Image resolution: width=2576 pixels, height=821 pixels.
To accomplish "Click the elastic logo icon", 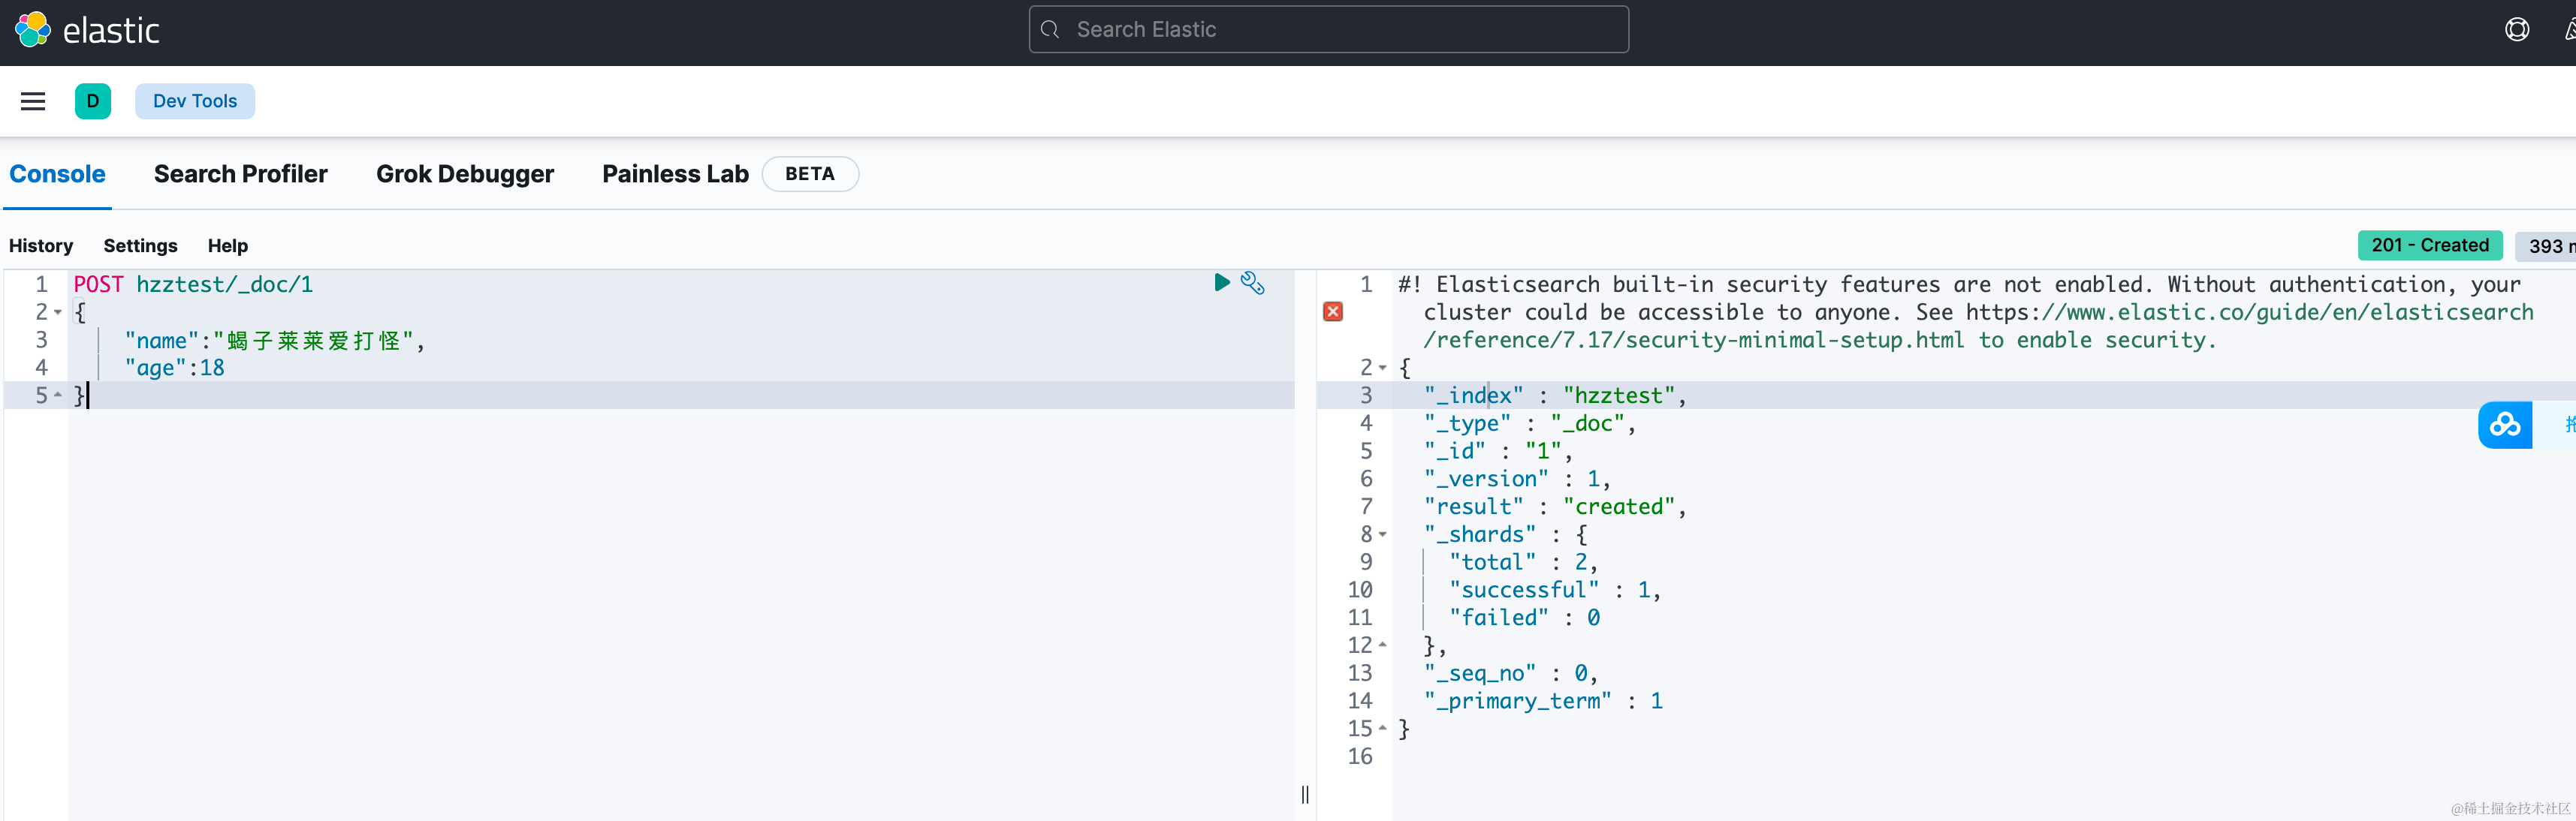I will coord(33,30).
